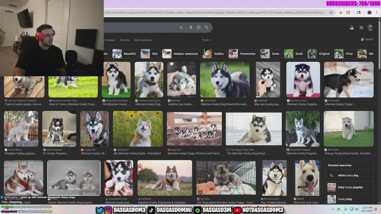Click the browser address bar URL

214,12
